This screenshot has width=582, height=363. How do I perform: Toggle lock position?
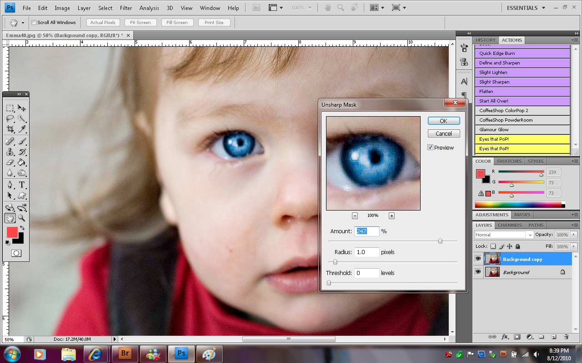[510, 246]
